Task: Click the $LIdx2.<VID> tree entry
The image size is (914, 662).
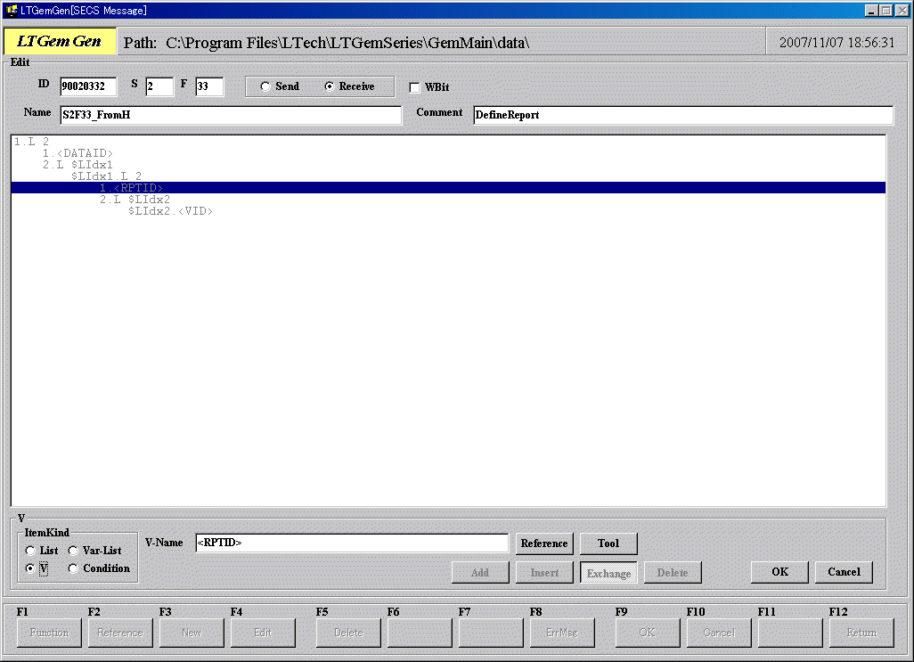Action: (170, 211)
